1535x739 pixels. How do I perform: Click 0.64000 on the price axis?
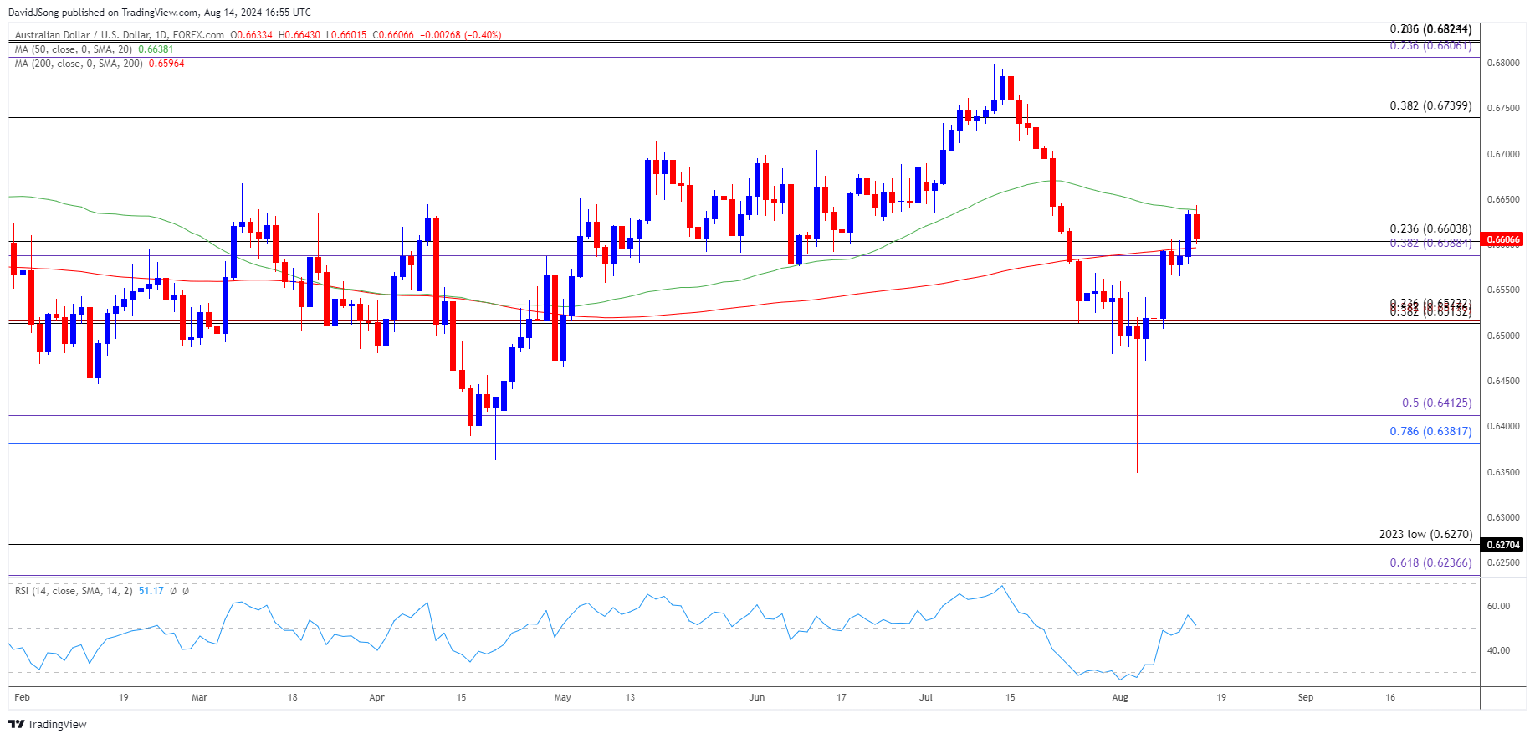(x=1503, y=426)
